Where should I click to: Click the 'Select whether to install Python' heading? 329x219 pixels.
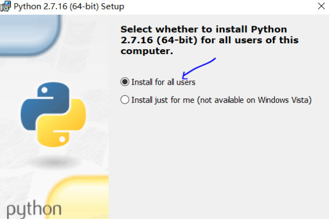pos(203,29)
